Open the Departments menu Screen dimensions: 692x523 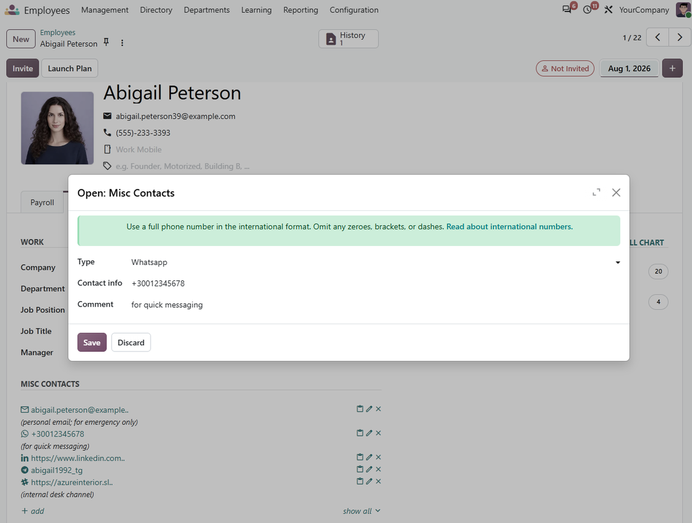[x=206, y=10]
